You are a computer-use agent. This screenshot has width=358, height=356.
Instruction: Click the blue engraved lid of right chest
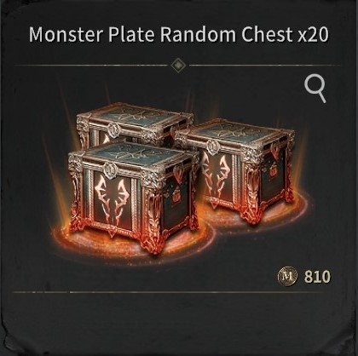pyautogui.click(x=236, y=132)
